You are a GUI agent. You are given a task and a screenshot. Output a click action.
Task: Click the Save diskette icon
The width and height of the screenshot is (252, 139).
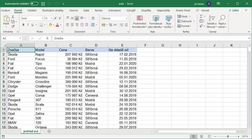[43, 4]
